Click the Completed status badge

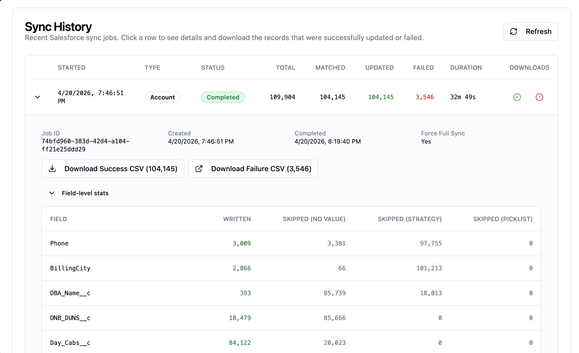(223, 97)
